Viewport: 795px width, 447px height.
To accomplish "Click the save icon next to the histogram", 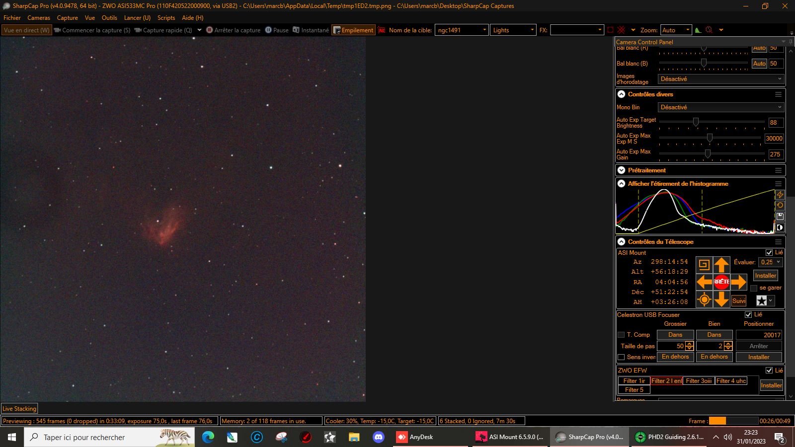I will tap(780, 217).
